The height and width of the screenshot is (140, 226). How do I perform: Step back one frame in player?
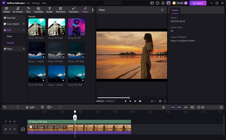point(125,101)
